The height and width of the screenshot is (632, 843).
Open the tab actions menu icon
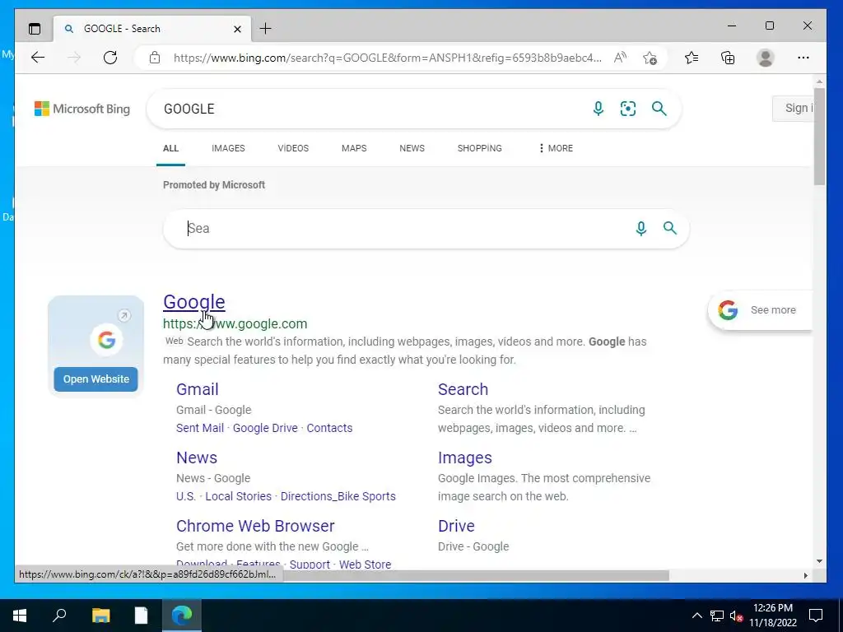[x=35, y=29]
